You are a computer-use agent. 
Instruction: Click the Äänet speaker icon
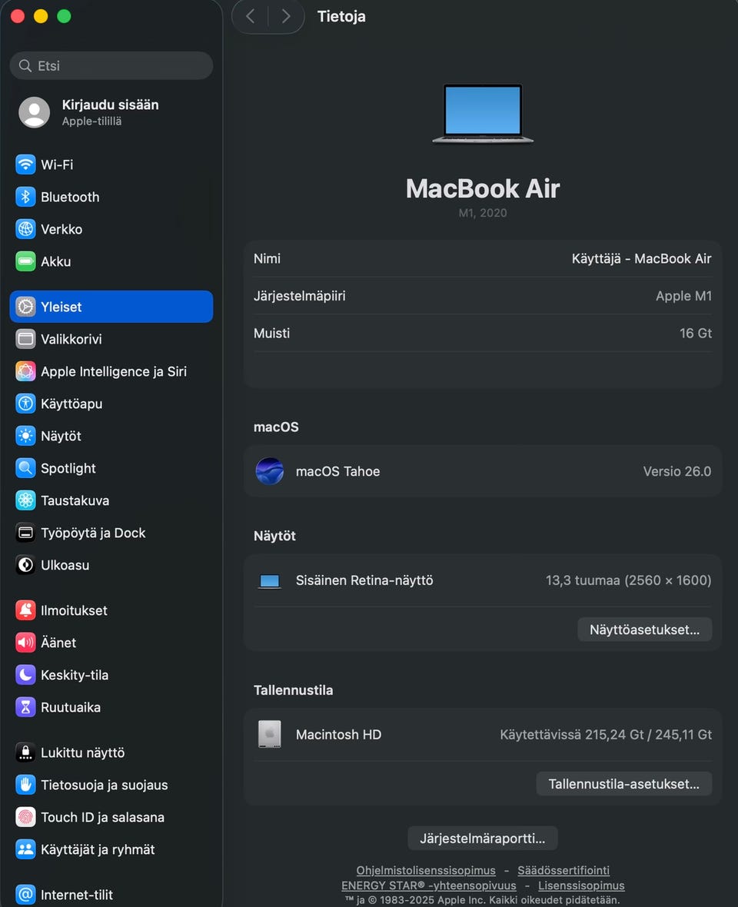click(25, 643)
